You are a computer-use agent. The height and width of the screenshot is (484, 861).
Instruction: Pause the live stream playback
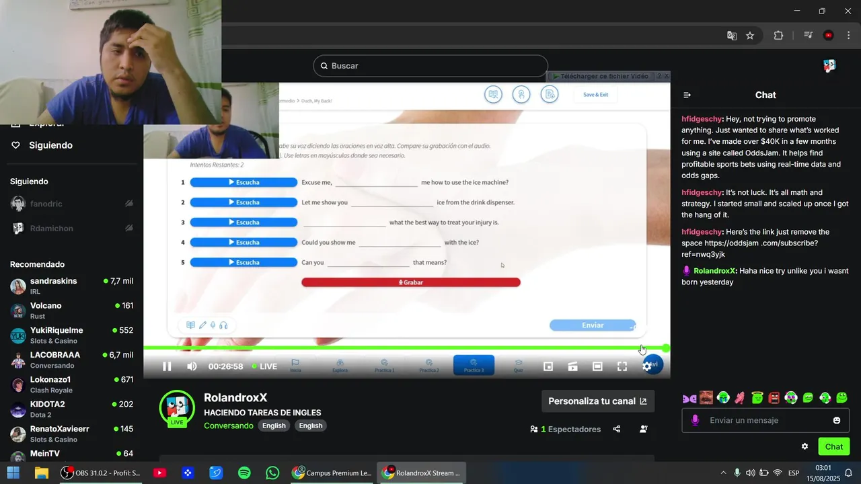point(167,366)
